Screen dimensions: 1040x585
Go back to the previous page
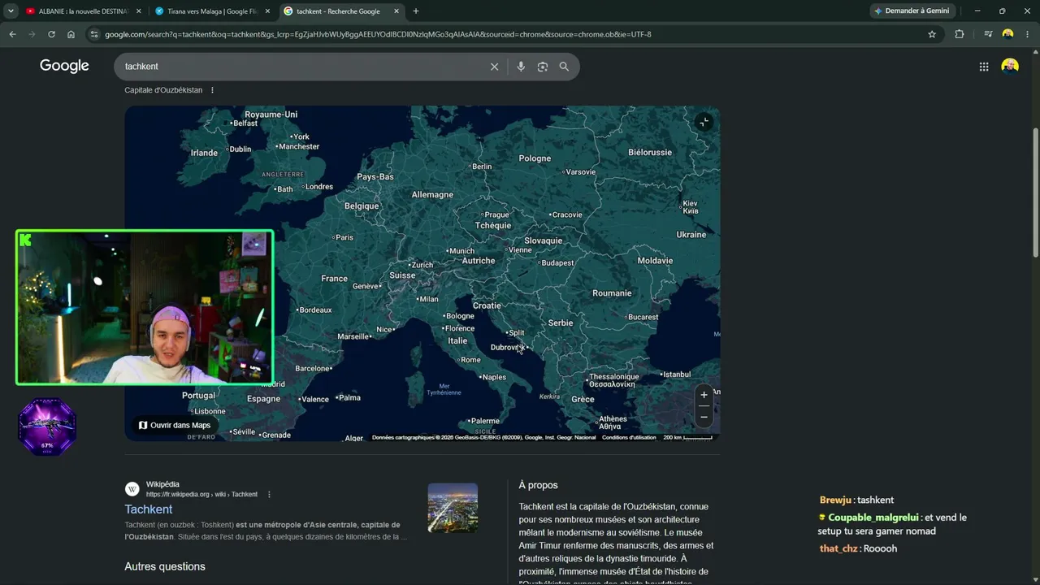(12, 34)
